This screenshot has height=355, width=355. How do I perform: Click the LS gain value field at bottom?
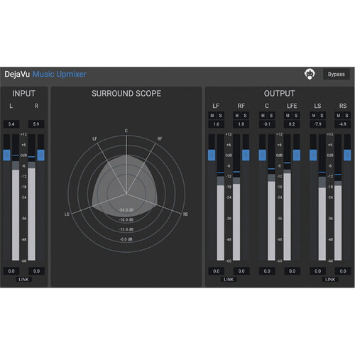click(x=318, y=271)
